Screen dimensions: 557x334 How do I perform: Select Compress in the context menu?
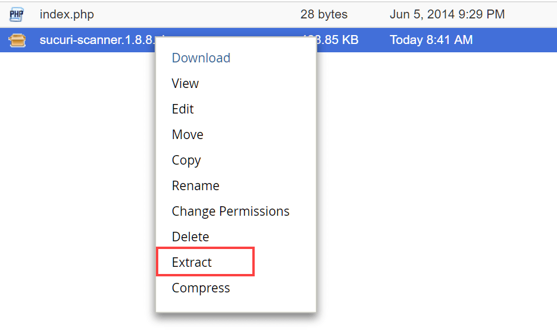click(x=201, y=288)
